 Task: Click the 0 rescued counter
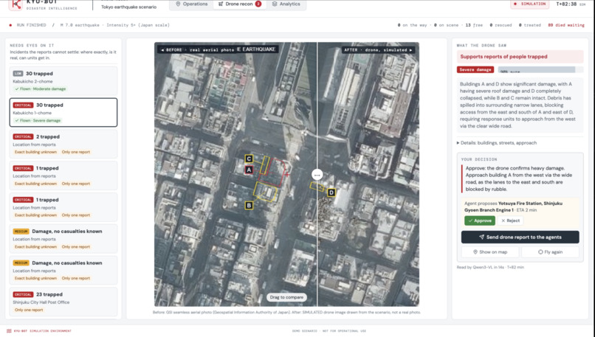pos(501,25)
